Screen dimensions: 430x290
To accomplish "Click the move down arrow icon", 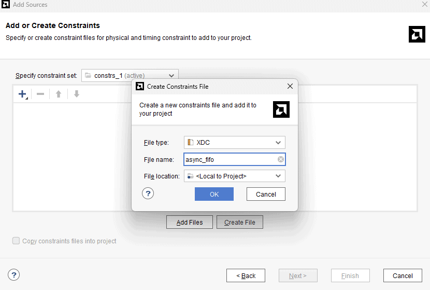I will [x=76, y=94].
